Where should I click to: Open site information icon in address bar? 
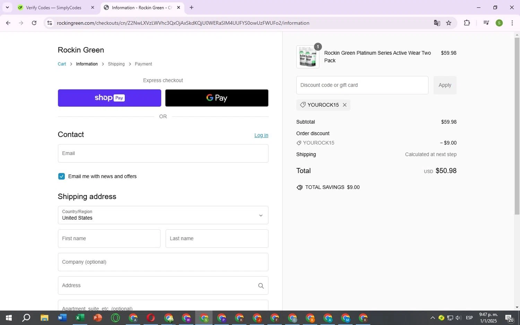tap(50, 23)
